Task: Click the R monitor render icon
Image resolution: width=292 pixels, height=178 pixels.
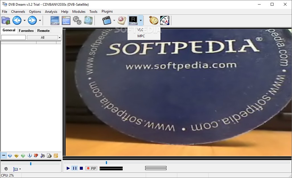Action: point(133,20)
